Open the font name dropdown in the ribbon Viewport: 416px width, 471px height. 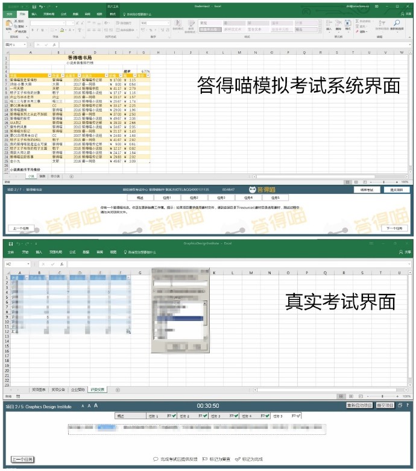(64, 23)
